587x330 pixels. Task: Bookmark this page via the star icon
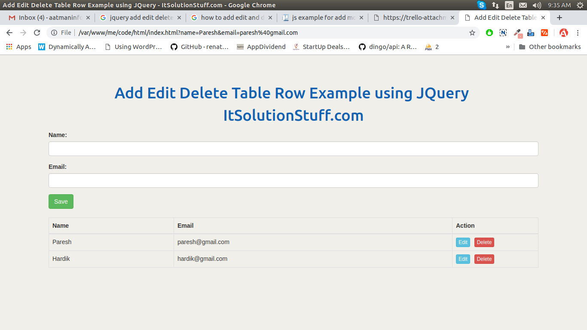pyautogui.click(x=472, y=33)
